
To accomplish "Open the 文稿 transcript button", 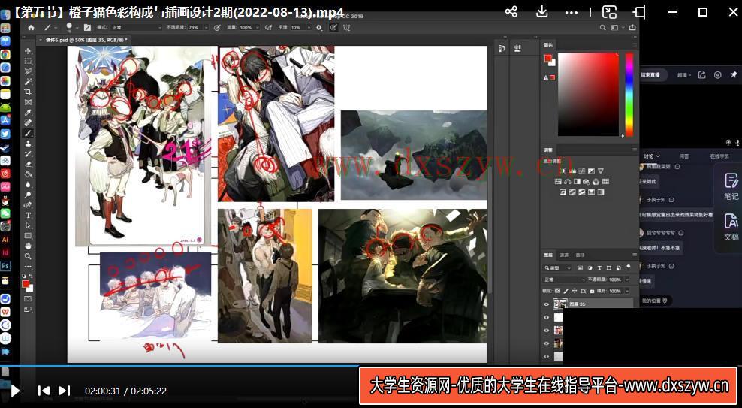I will pyautogui.click(x=731, y=226).
